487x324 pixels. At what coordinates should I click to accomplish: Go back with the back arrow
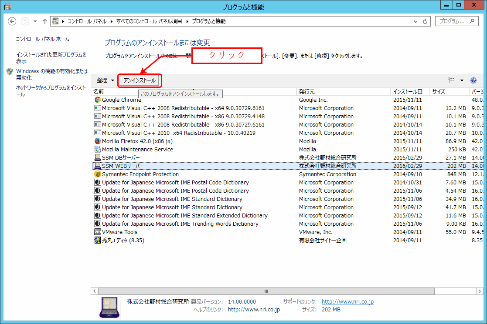click(12, 21)
